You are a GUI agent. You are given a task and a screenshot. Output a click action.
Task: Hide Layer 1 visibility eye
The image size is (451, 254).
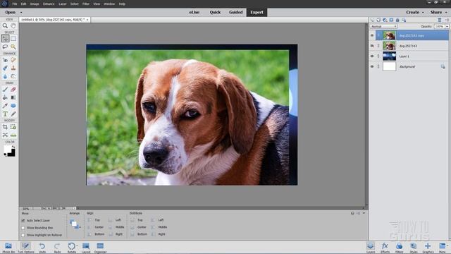tap(372, 56)
